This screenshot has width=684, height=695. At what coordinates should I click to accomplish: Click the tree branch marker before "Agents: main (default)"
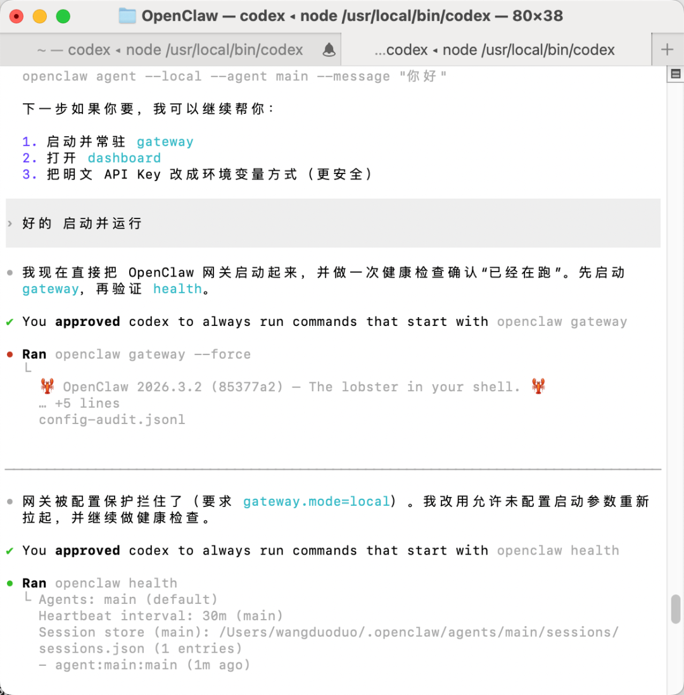27,598
